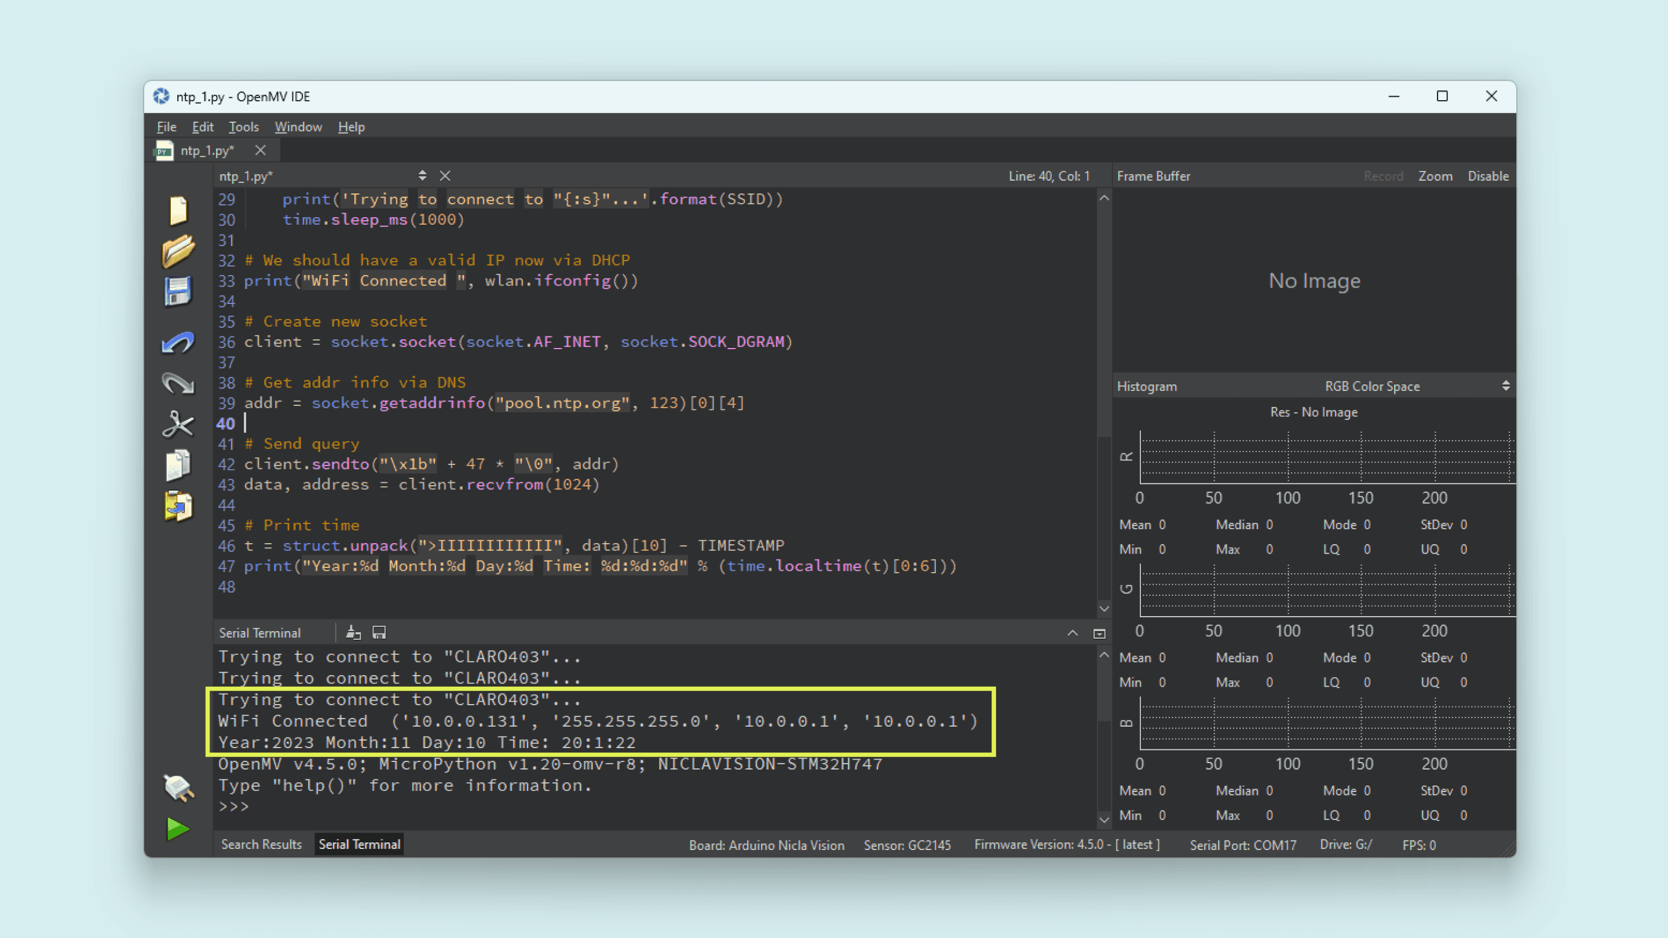The height and width of the screenshot is (938, 1668).
Task: Click the Undo arrow icon
Action: 178,343
